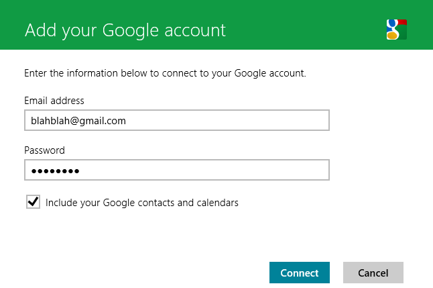This screenshot has height=288, width=433.
Task: Click the 'Add your Google account' title
Action: [x=125, y=30]
